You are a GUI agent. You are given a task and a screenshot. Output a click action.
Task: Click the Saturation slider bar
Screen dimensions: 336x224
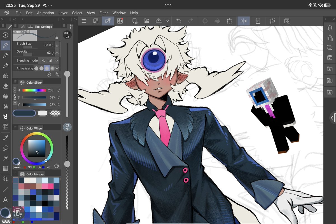(34, 97)
